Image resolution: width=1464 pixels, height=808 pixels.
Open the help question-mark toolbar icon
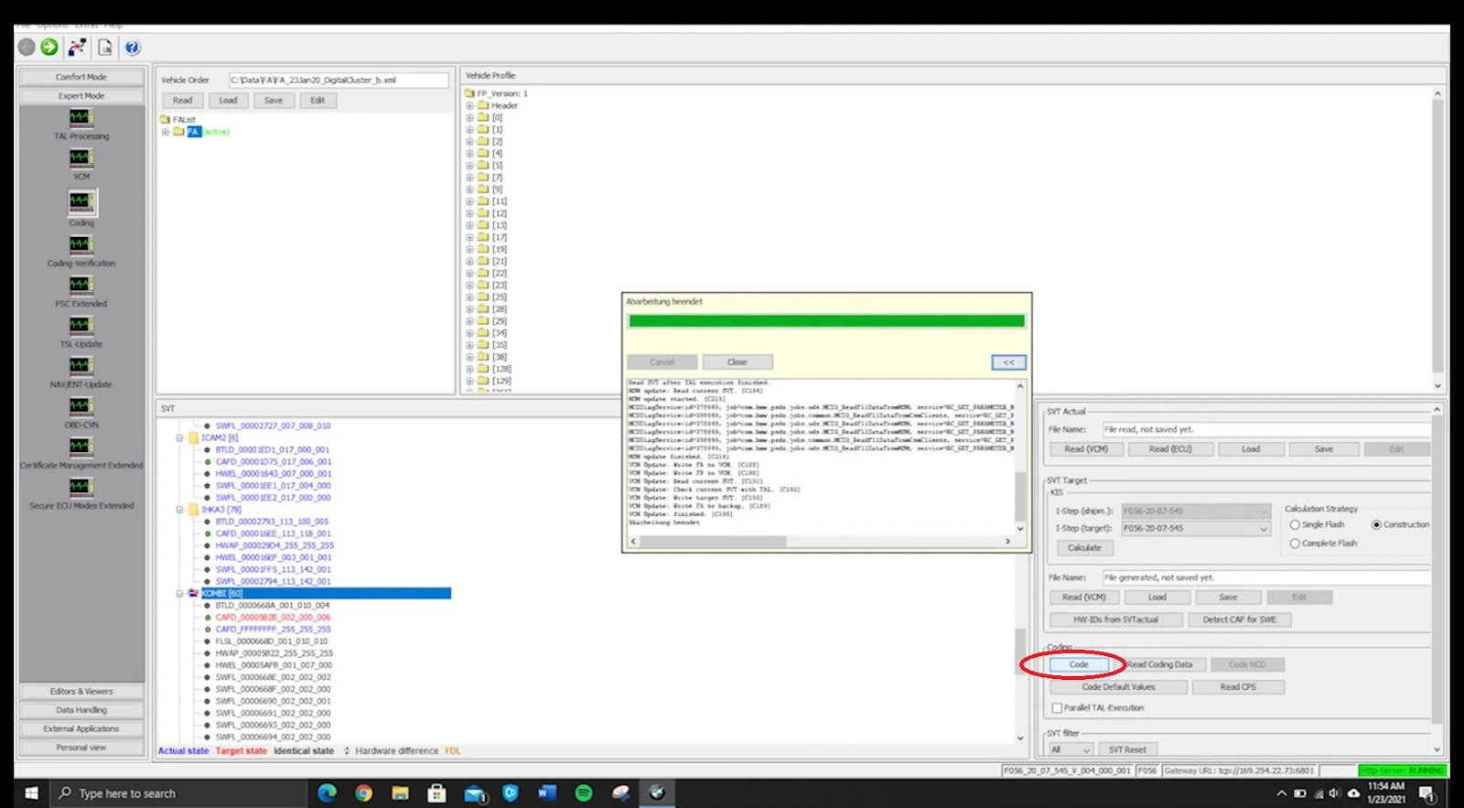[x=133, y=47]
